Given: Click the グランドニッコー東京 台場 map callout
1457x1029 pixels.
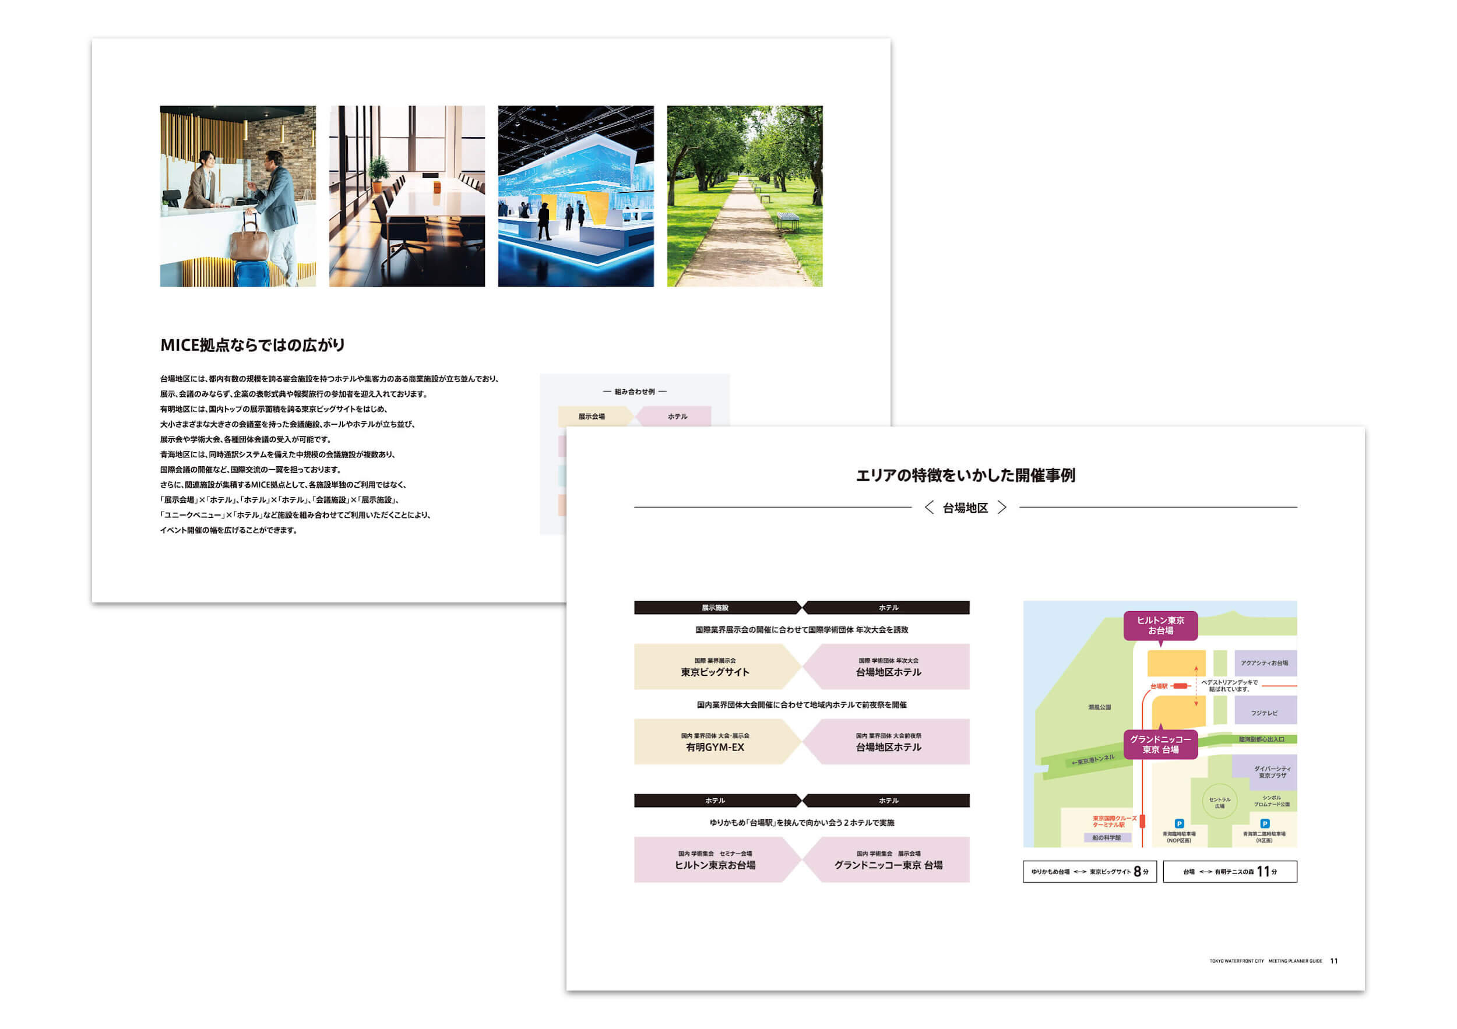Looking at the screenshot, I should (1160, 744).
